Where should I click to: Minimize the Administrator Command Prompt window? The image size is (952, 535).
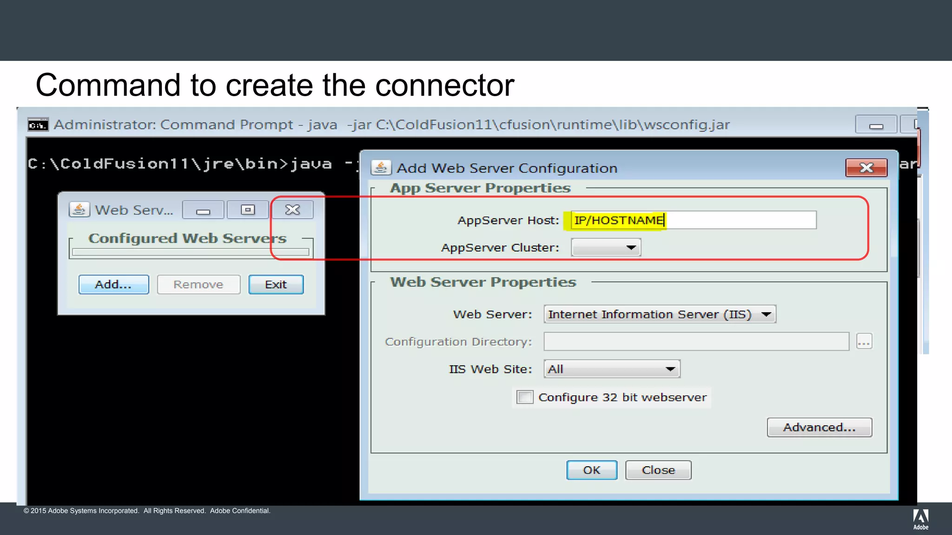click(x=876, y=124)
